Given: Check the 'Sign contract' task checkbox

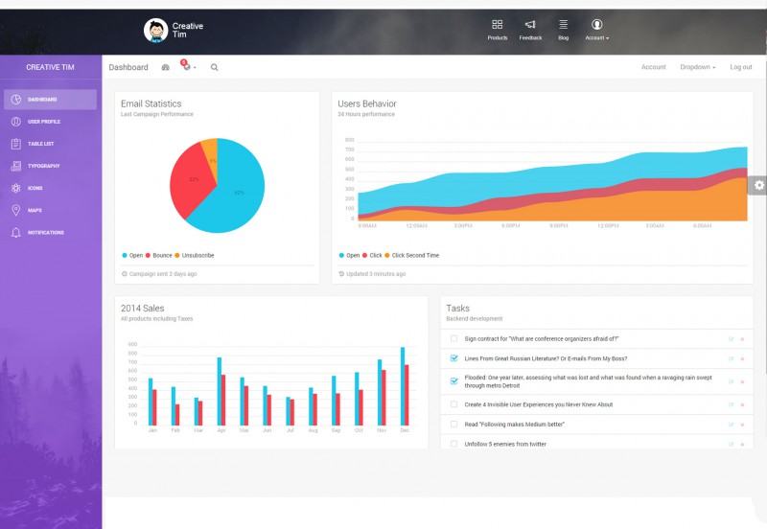Looking at the screenshot, I should coord(454,339).
